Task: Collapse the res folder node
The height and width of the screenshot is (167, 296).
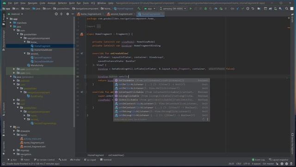Action: coord(11,127)
